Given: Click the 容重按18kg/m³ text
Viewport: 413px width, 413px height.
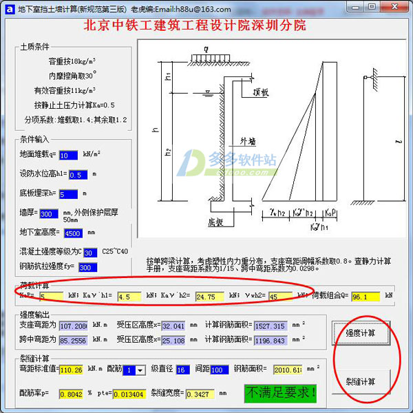Looking at the screenshot, I should click(x=72, y=61).
